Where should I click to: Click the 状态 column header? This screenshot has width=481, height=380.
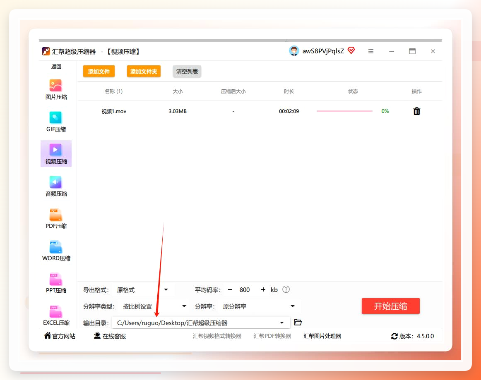[353, 91]
